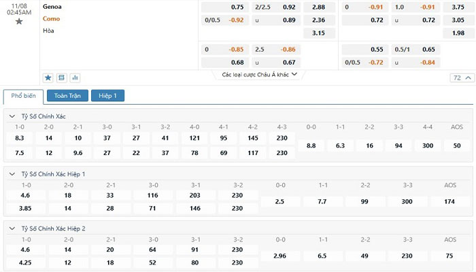The image size is (476, 272).
Task: Switch to the 'Phổ biến' tab
Action: 23,96
